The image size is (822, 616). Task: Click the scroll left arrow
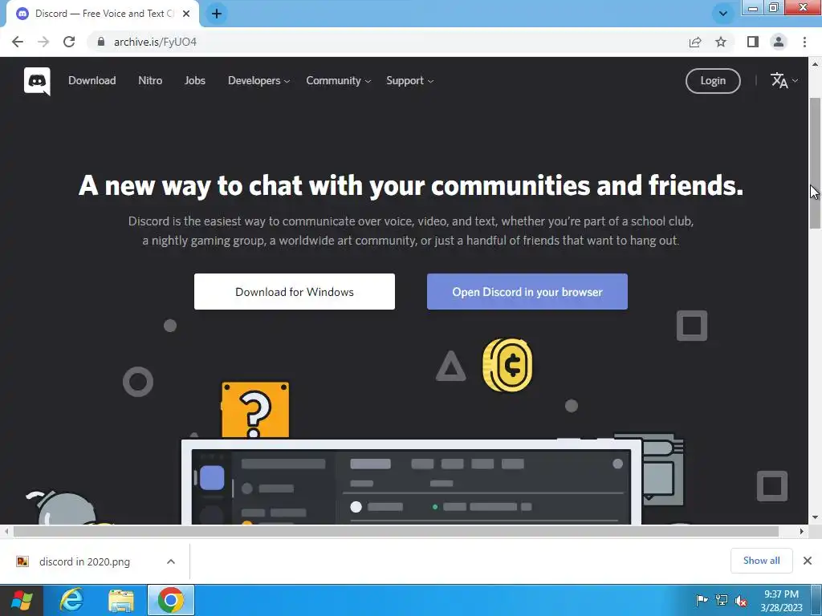coord(6,532)
